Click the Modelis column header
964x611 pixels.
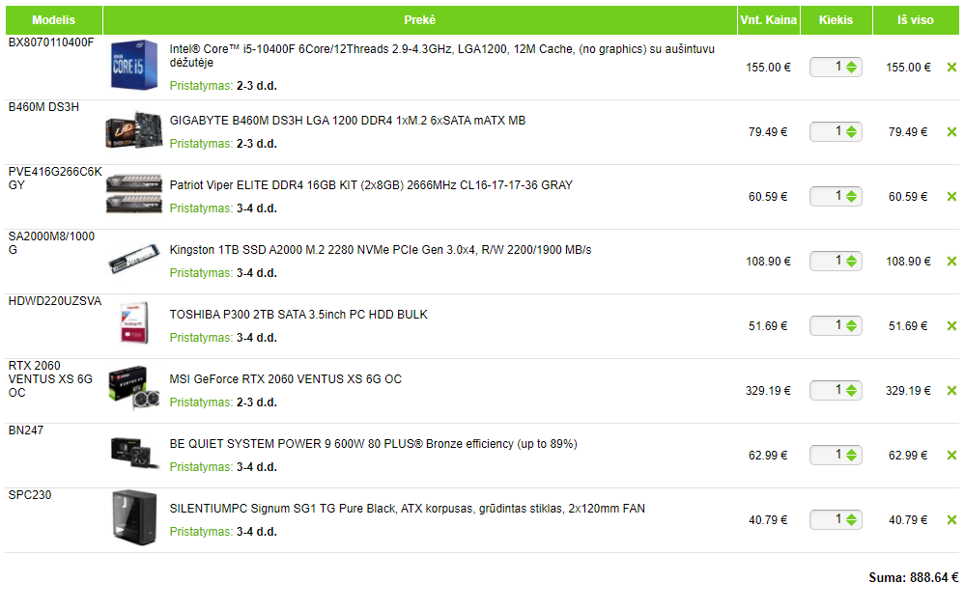53,20
